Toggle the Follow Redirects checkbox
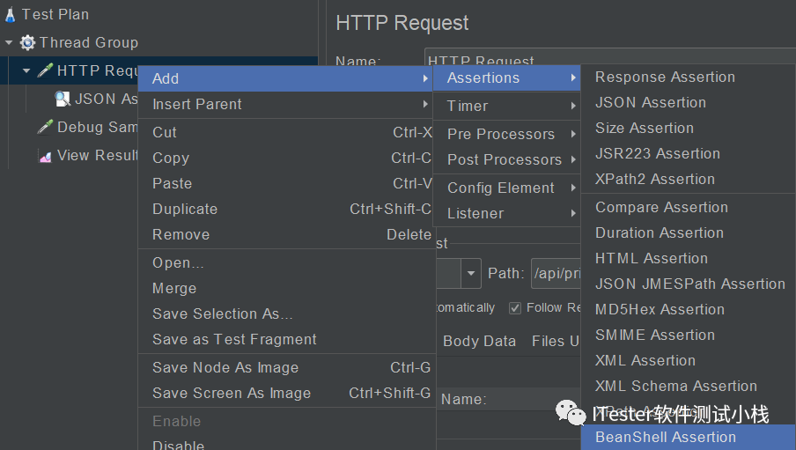The image size is (796, 450). coord(515,308)
